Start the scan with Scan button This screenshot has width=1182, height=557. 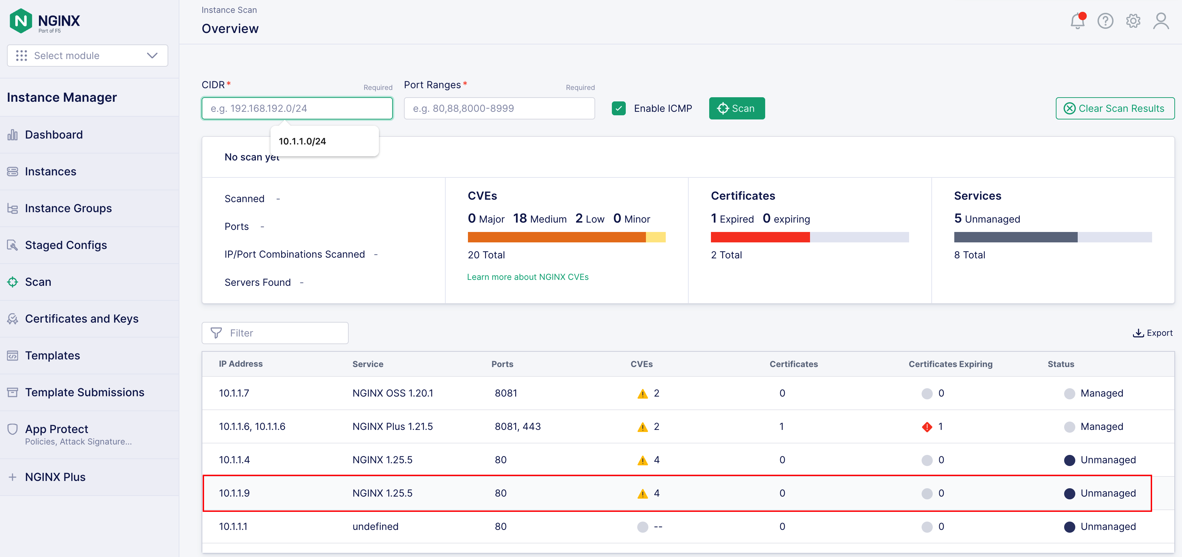(736, 108)
